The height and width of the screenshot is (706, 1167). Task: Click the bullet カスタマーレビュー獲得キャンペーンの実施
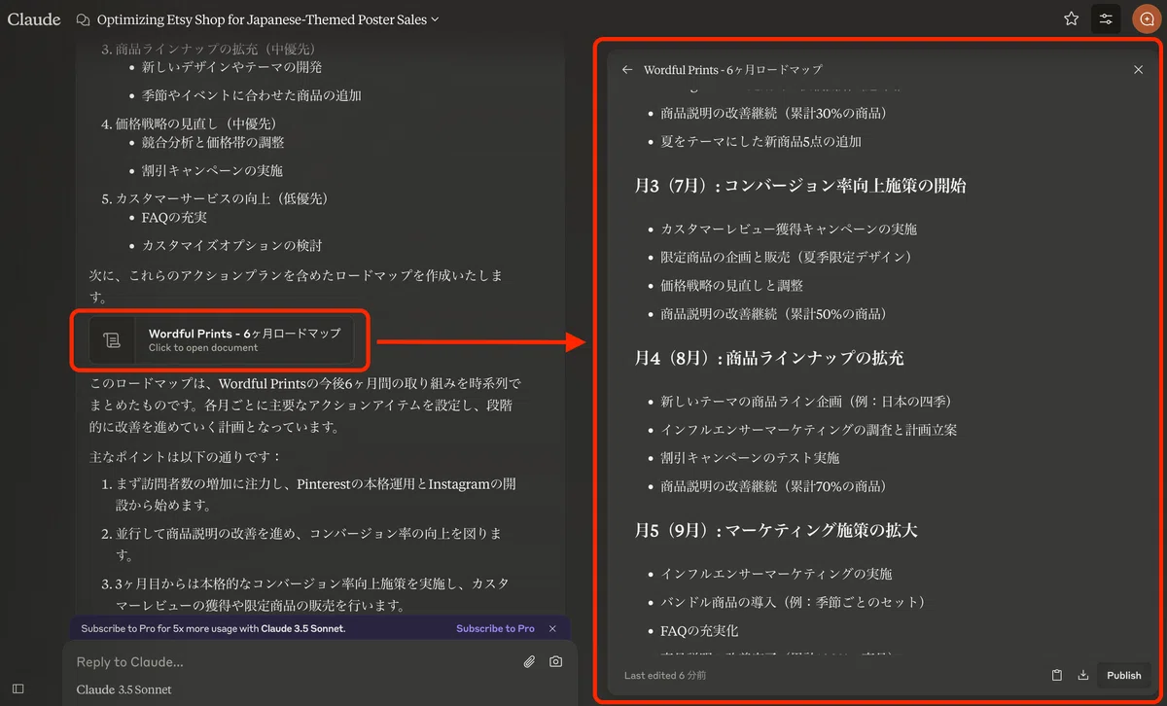[x=789, y=229]
